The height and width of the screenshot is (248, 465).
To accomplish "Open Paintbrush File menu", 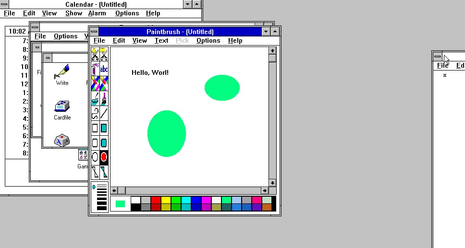I will coord(99,41).
